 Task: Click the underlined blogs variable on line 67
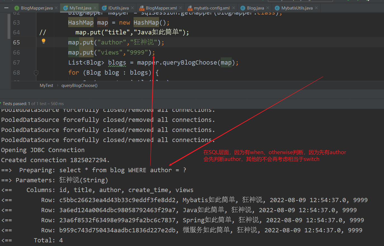tap(117, 63)
